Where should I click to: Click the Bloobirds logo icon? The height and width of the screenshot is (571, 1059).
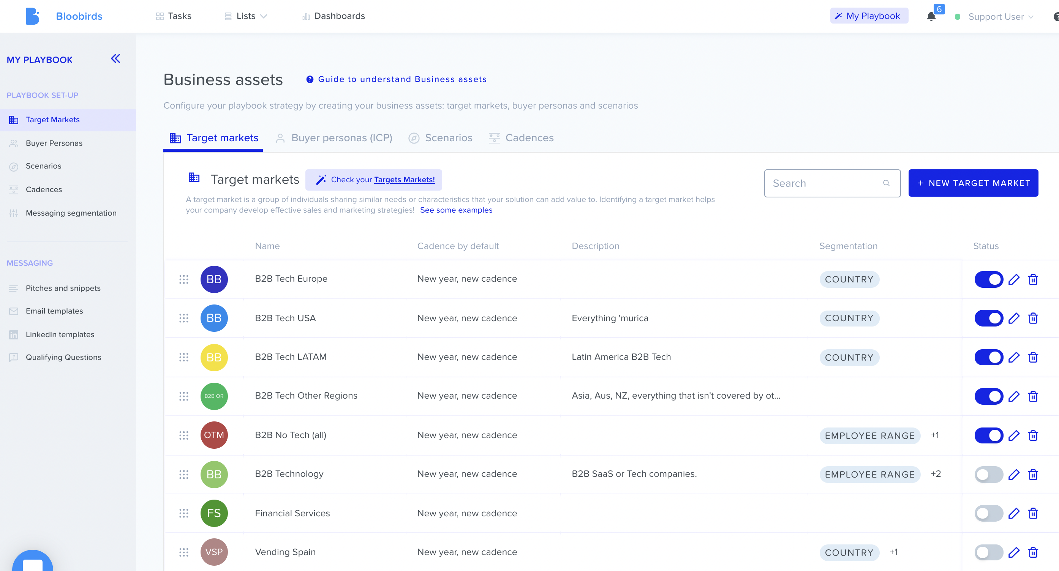(33, 16)
